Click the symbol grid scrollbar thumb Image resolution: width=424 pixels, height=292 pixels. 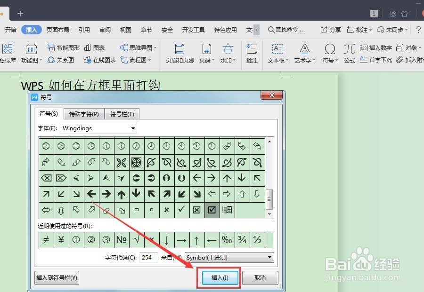[x=269, y=199]
